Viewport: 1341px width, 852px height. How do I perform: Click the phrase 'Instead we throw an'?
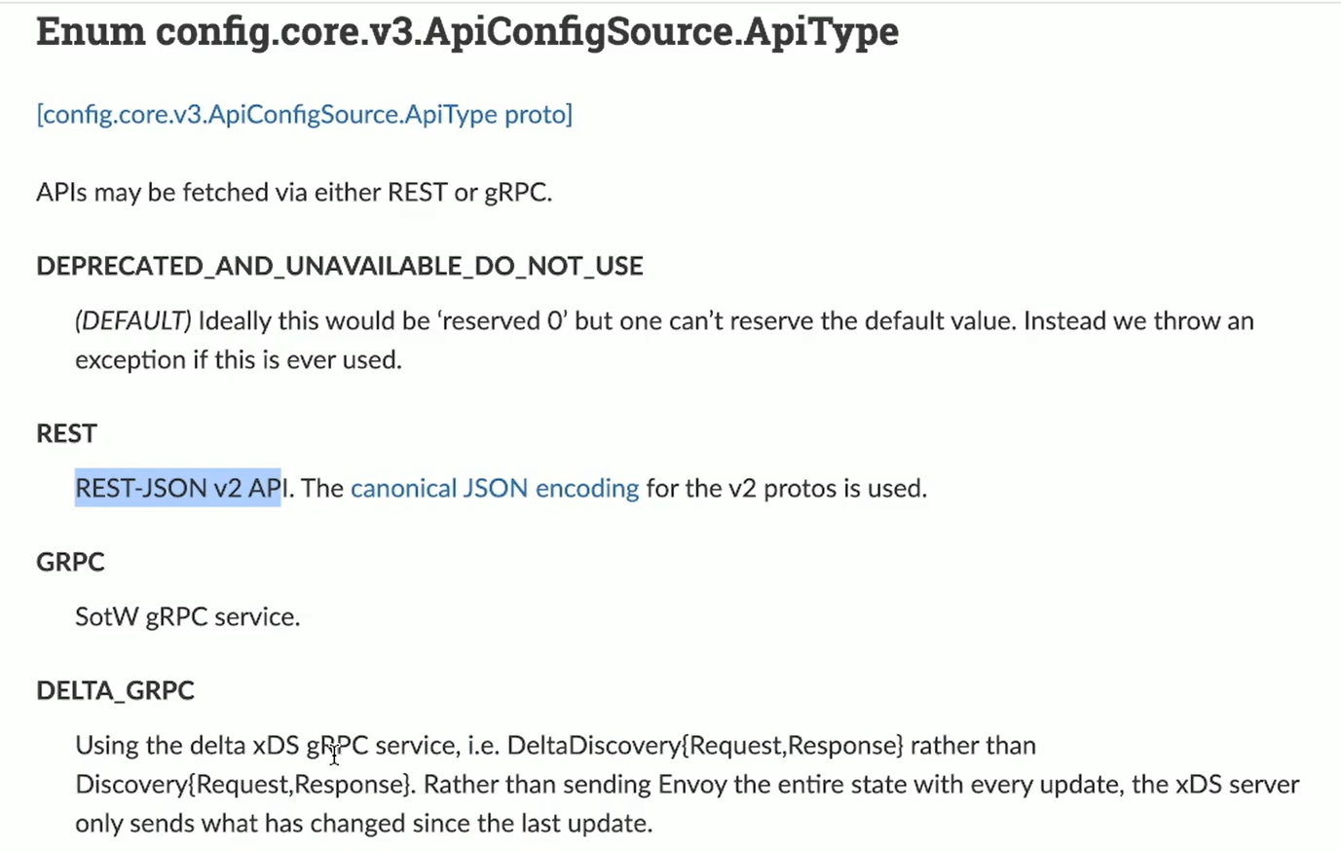pos(1138,320)
